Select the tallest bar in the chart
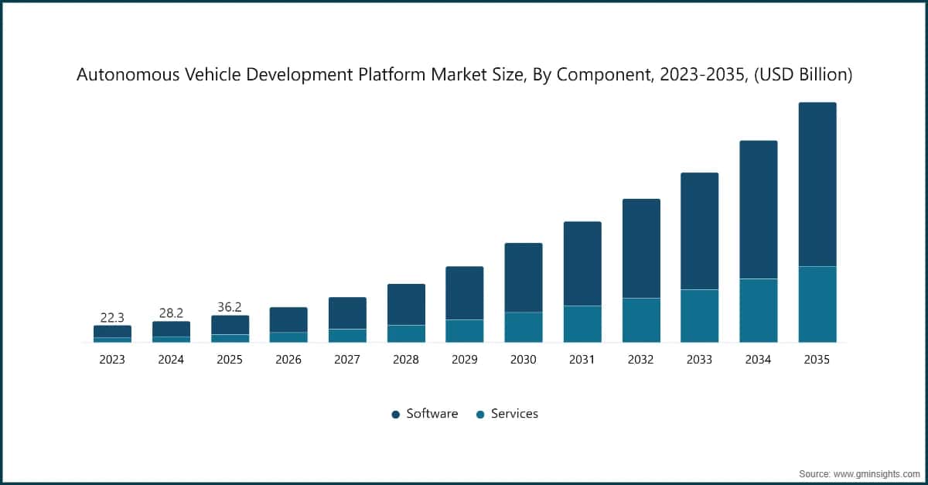The image size is (928, 485). point(817,220)
